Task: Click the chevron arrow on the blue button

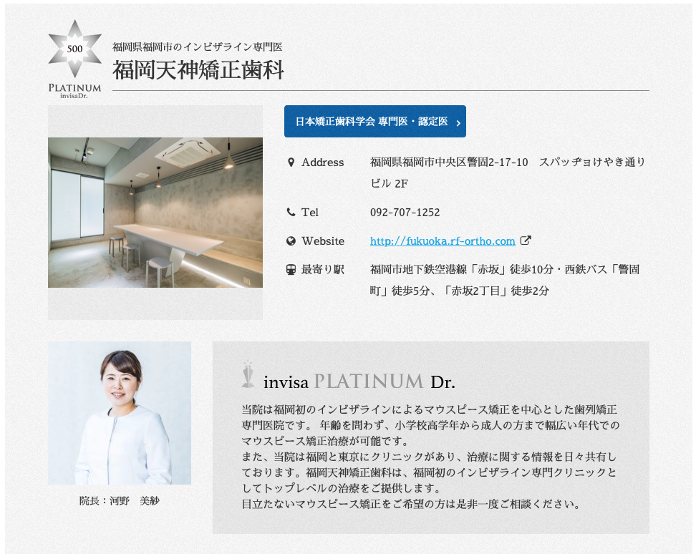Action: (x=458, y=123)
